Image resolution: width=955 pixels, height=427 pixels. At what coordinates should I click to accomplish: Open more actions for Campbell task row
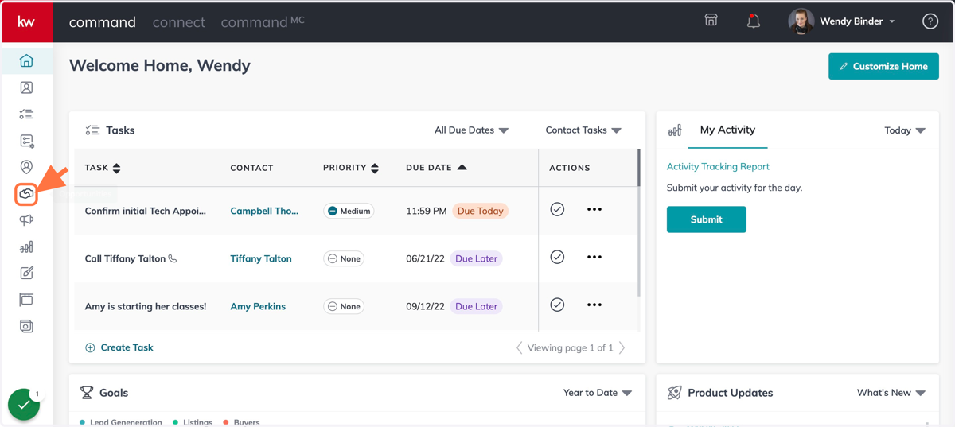coord(594,209)
